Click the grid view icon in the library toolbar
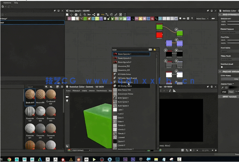The width and height of the screenshot is (239, 162). pyautogui.click(x=57, y=87)
